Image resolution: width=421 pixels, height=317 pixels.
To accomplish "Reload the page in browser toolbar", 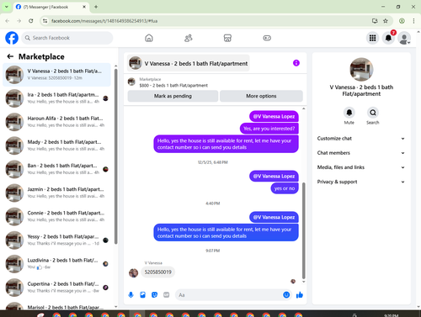I will click(31, 21).
